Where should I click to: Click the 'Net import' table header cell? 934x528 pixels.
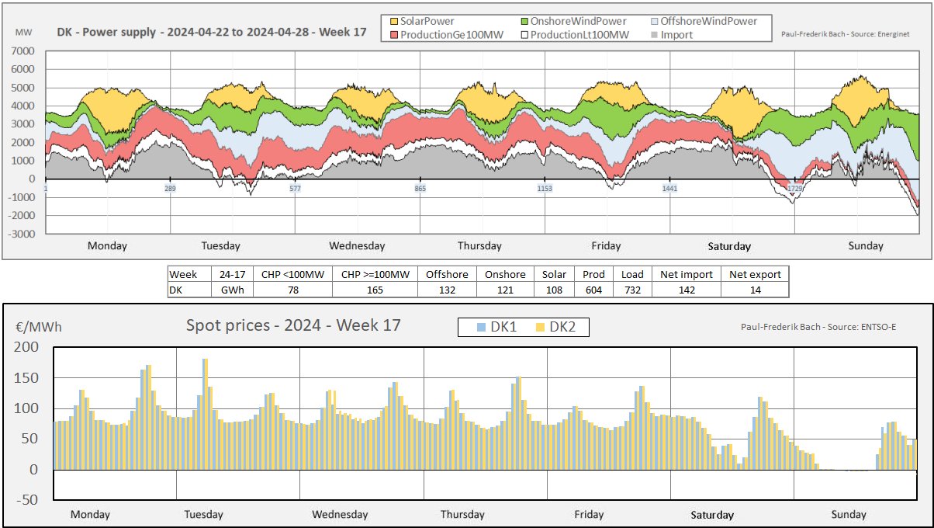point(686,274)
